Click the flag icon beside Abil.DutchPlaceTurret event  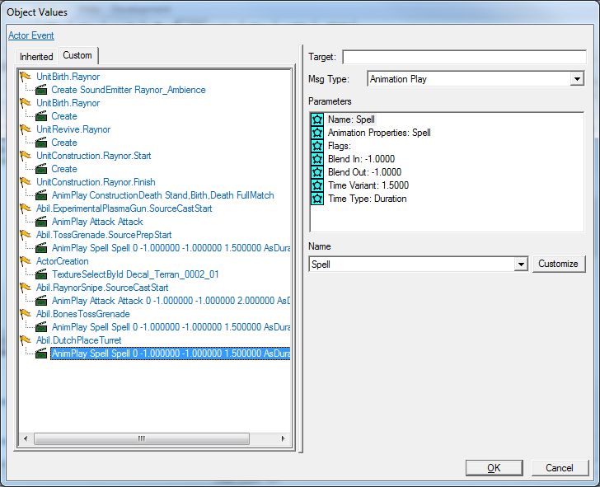pos(26,339)
